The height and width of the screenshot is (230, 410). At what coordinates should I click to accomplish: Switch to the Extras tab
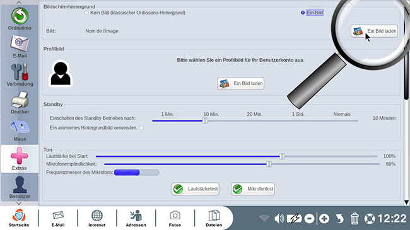(20, 159)
